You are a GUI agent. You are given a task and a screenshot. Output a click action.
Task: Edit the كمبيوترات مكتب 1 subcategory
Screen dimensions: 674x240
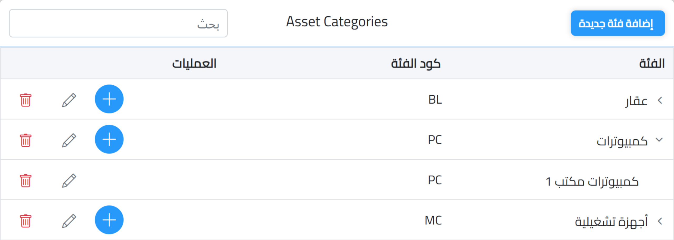69,180
